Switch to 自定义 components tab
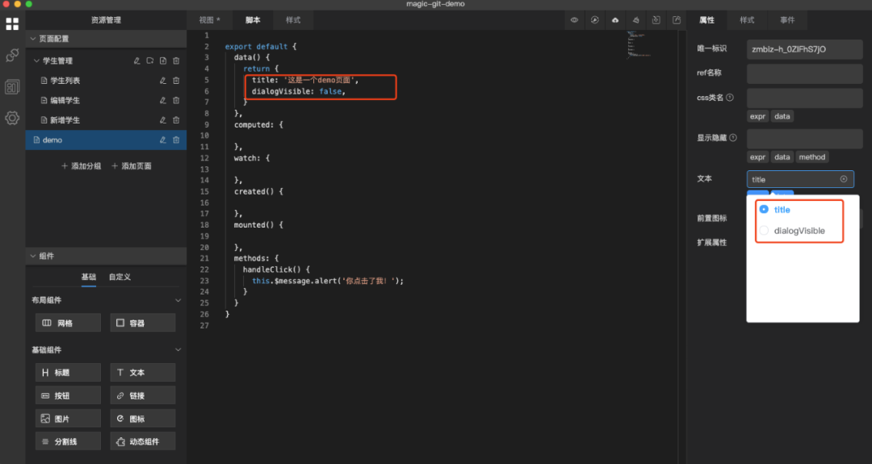Image resolution: width=872 pixels, height=464 pixels. (x=119, y=277)
